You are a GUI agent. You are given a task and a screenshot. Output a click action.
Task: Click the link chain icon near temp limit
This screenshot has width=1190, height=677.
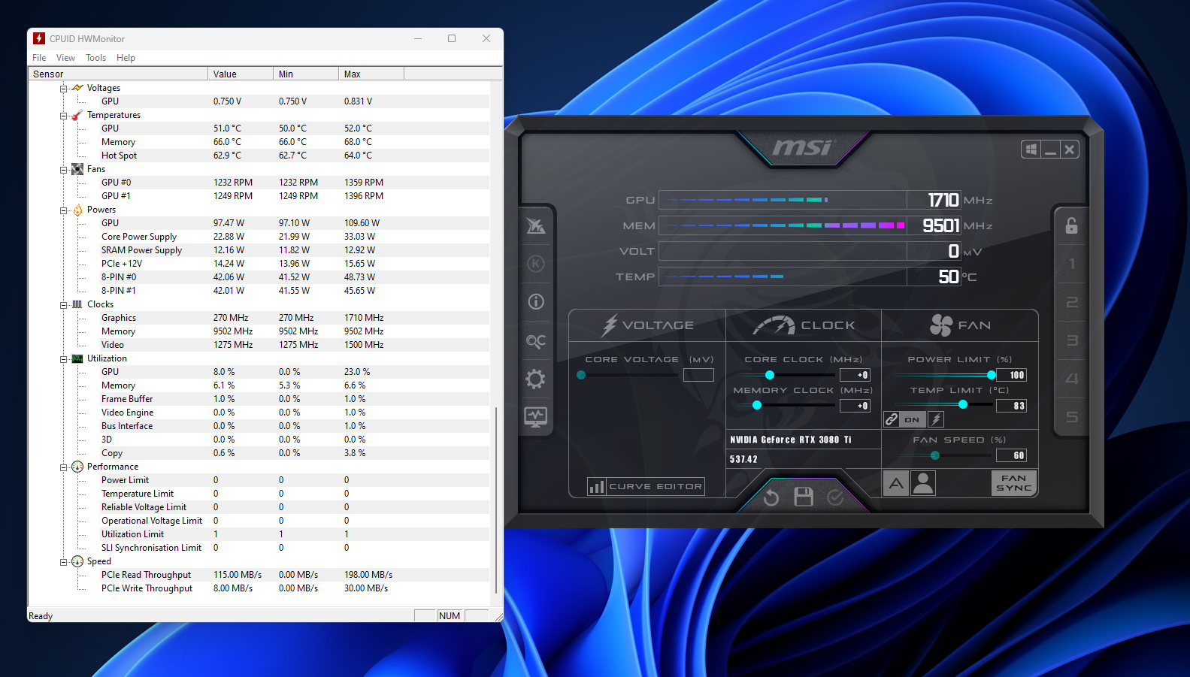(892, 419)
